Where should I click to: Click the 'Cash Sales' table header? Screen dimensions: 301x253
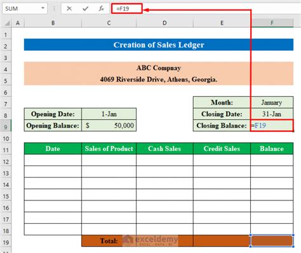164,148
